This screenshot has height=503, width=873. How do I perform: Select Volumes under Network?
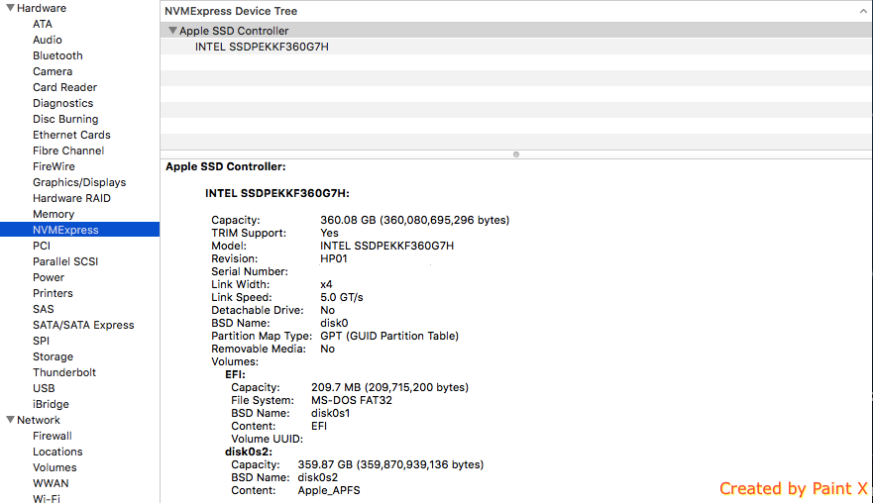[55, 468]
